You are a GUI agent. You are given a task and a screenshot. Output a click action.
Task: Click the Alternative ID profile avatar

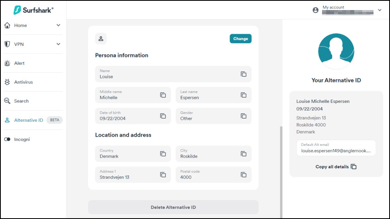click(336, 51)
